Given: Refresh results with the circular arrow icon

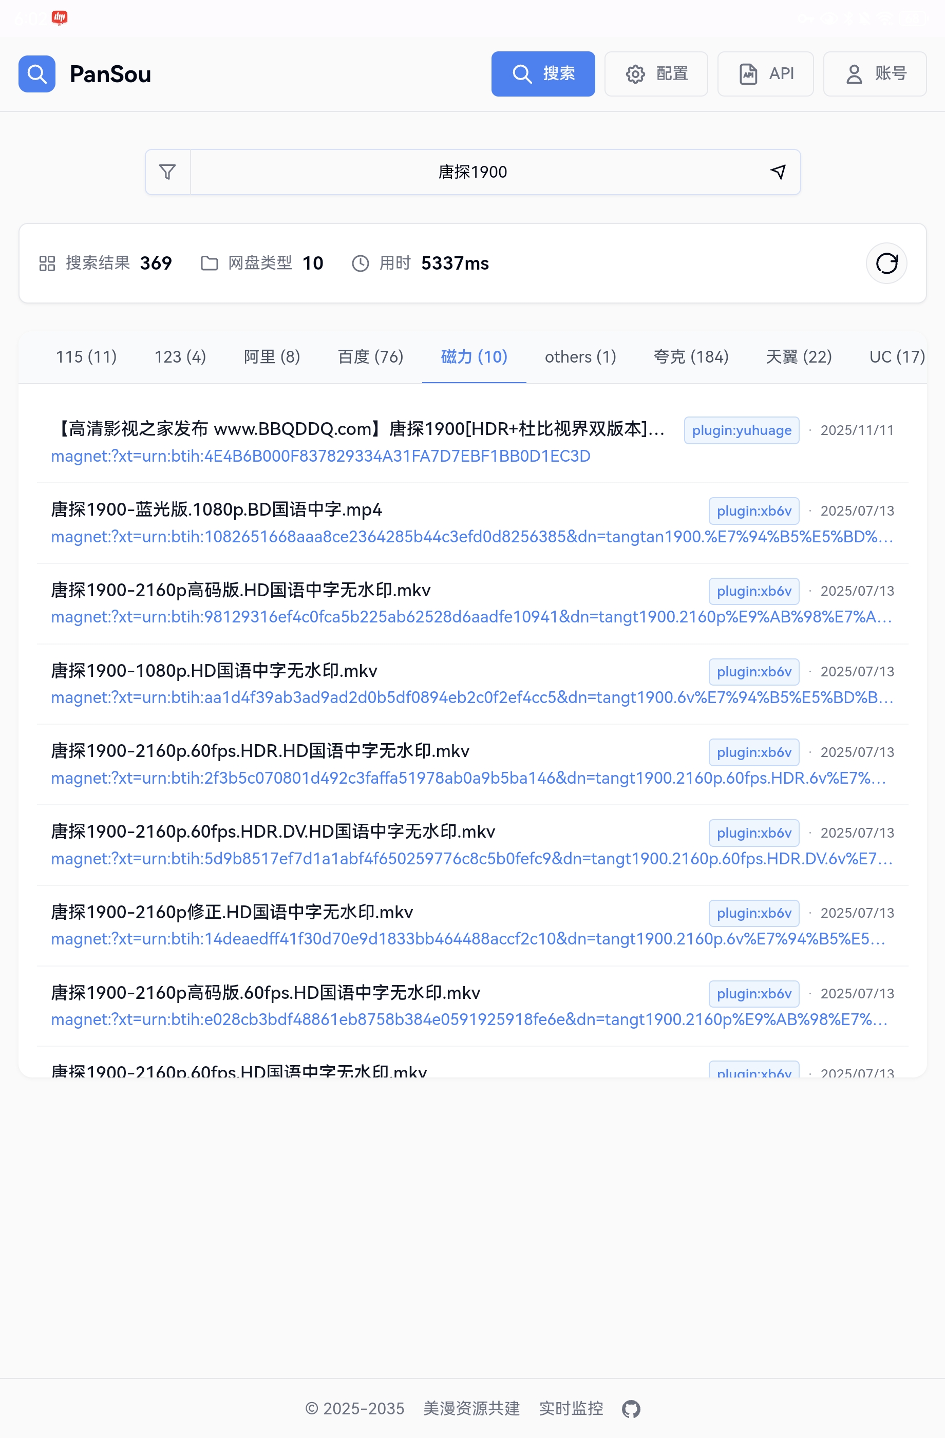Looking at the screenshot, I should [886, 263].
